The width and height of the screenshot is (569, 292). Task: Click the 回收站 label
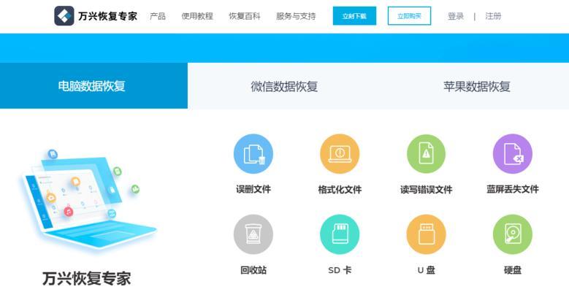[x=253, y=270]
